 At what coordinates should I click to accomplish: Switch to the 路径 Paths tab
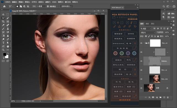(153, 24)
